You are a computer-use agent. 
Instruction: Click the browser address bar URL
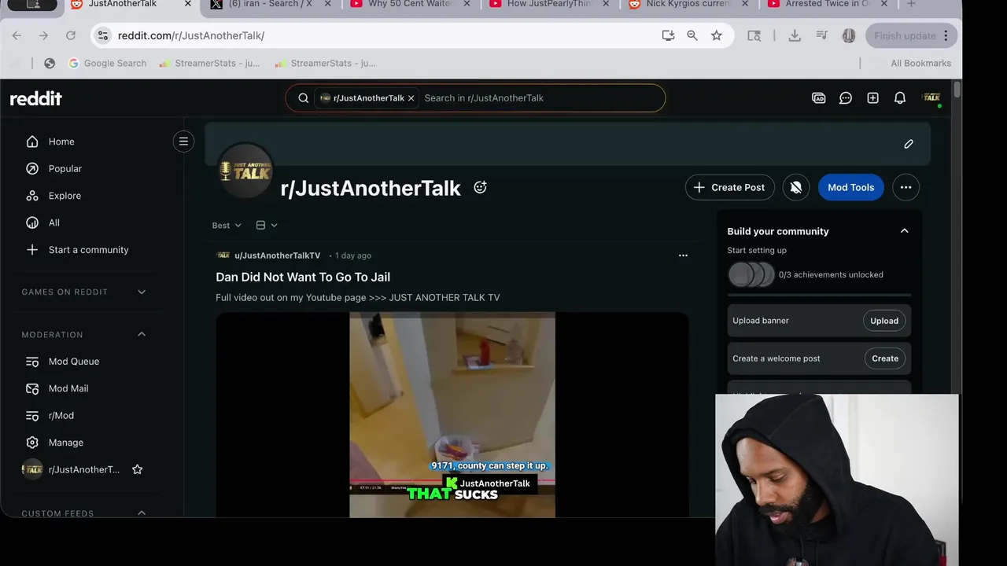[x=191, y=35]
